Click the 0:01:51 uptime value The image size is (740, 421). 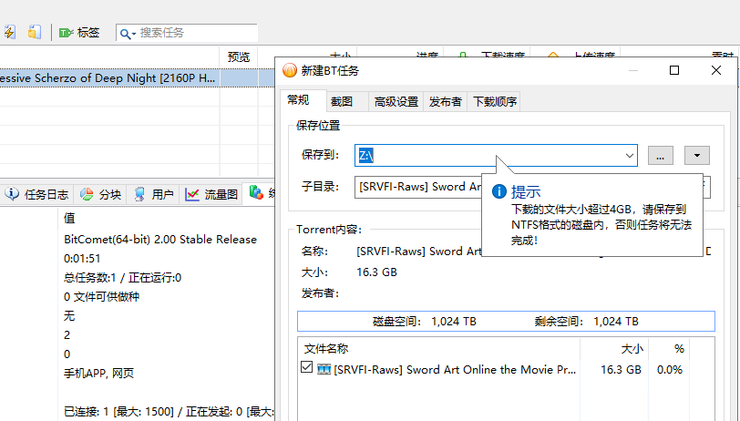pos(82,259)
